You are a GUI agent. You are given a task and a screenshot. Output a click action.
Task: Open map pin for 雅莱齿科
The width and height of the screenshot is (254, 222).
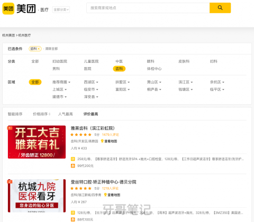pos(102,141)
